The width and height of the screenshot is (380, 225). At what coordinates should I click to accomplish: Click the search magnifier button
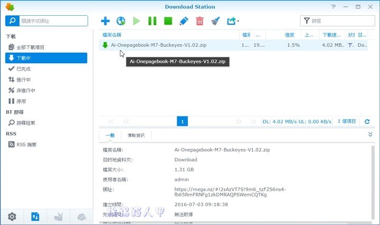click(x=12, y=21)
